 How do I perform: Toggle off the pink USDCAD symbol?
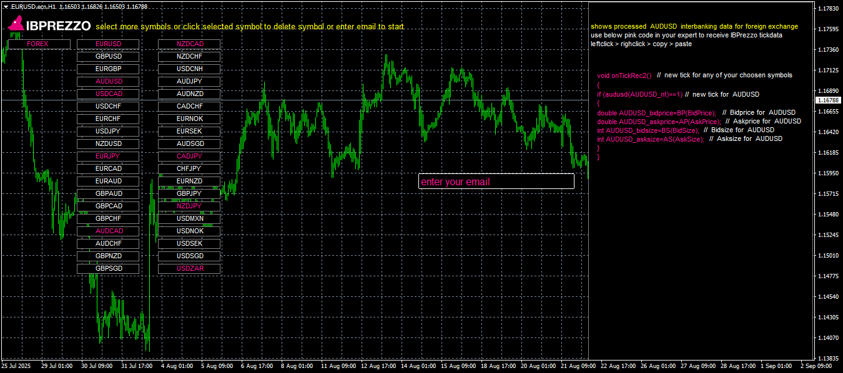point(108,94)
